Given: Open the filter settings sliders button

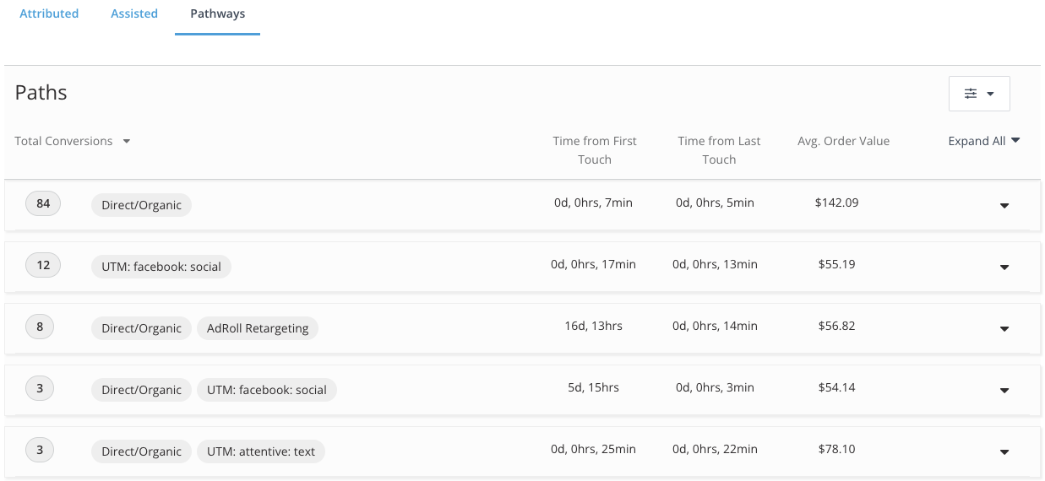Looking at the screenshot, I should point(979,94).
